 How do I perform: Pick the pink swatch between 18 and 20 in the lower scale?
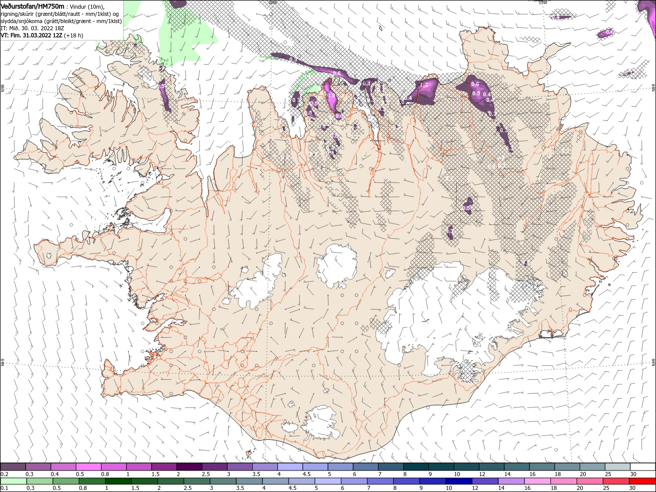tap(564, 481)
